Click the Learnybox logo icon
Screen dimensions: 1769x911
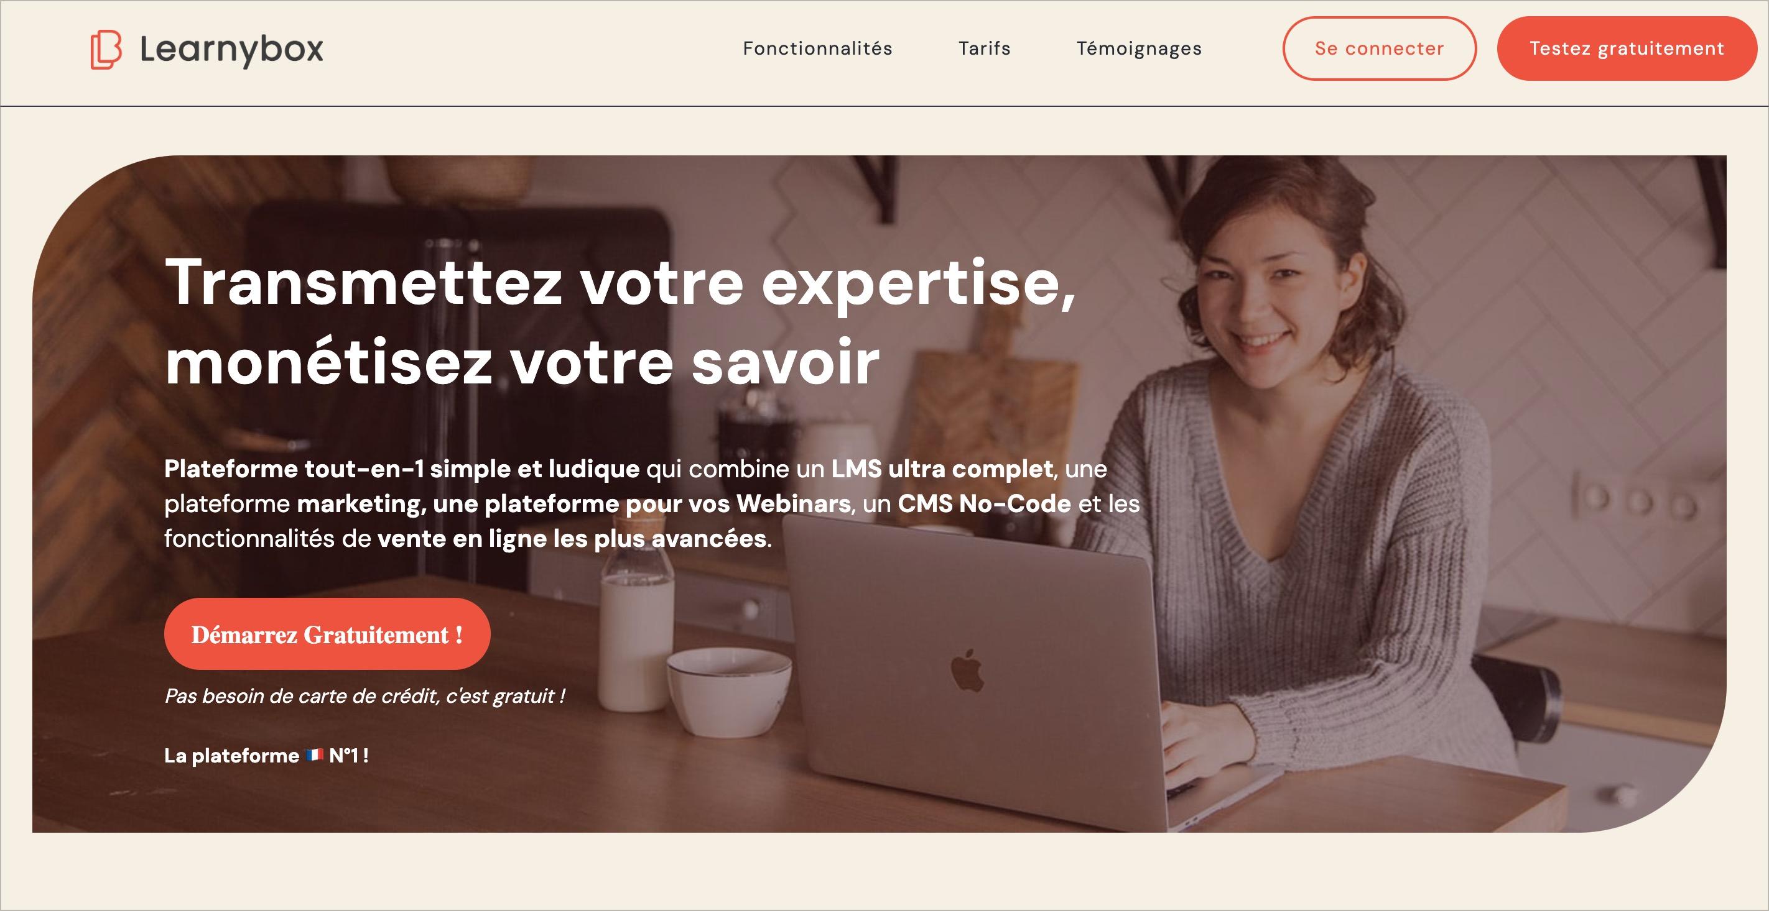pyautogui.click(x=106, y=49)
